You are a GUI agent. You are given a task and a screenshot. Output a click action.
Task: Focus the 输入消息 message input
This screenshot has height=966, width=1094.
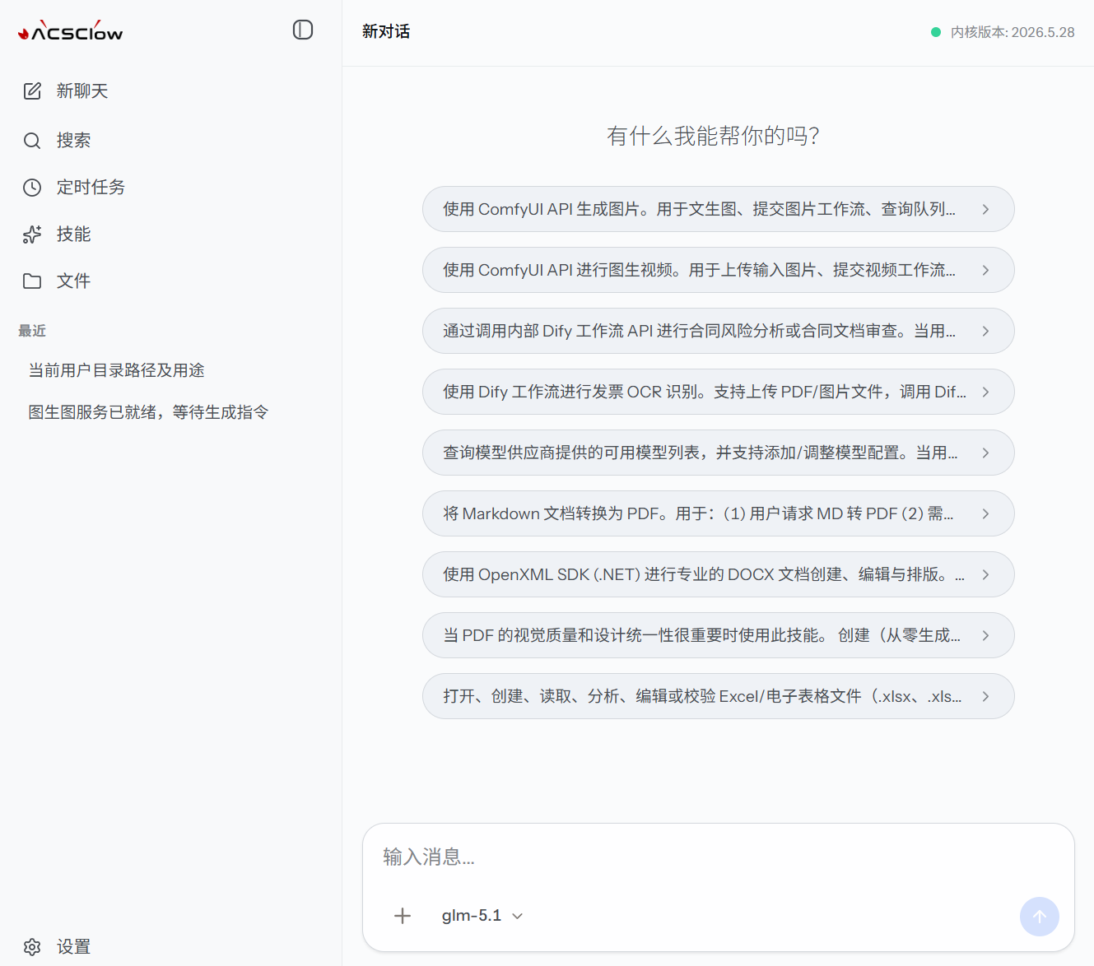[x=719, y=857]
